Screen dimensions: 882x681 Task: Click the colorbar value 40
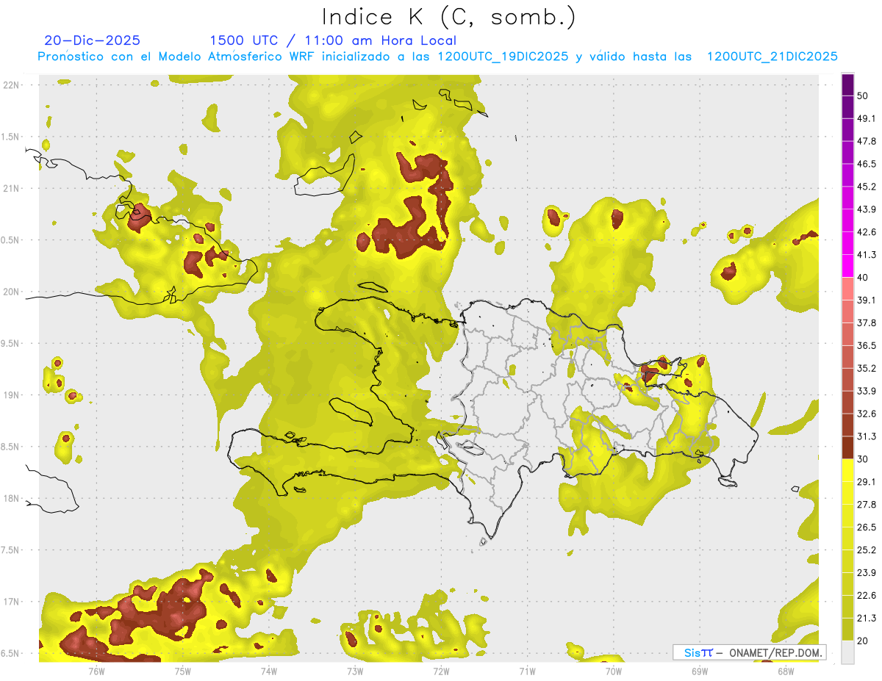[x=863, y=278]
